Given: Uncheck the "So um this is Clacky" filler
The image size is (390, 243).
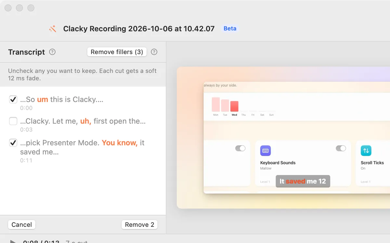Looking at the screenshot, I should point(13,99).
